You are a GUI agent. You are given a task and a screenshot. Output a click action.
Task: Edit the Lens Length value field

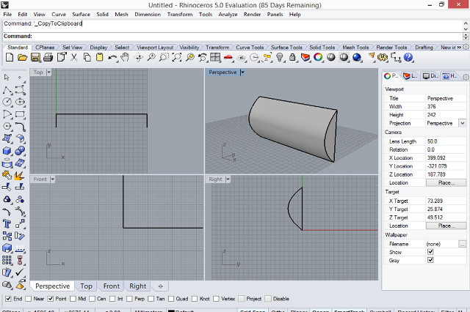click(x=446, y=141)
